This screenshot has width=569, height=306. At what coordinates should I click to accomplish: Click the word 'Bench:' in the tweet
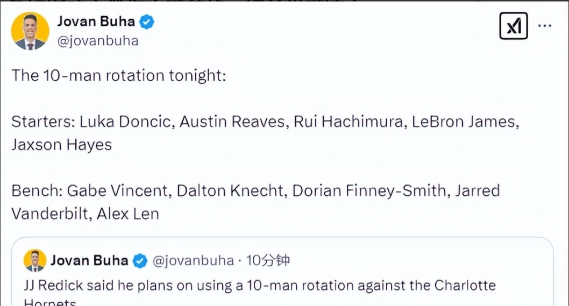click(x=37, y=190)
